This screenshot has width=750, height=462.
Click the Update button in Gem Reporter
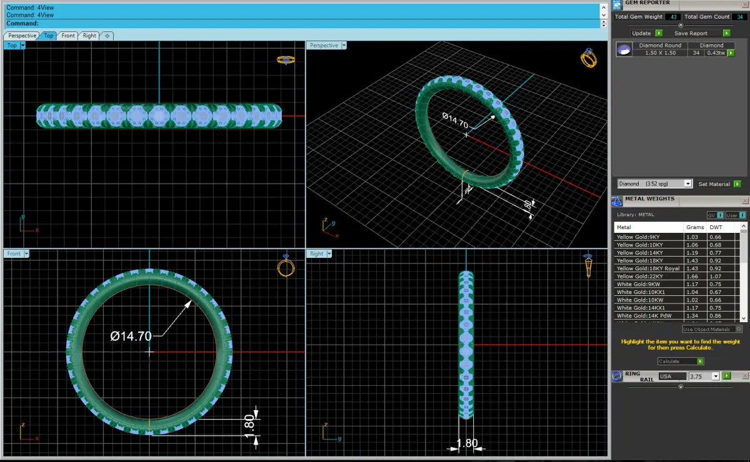pos(641,33)
